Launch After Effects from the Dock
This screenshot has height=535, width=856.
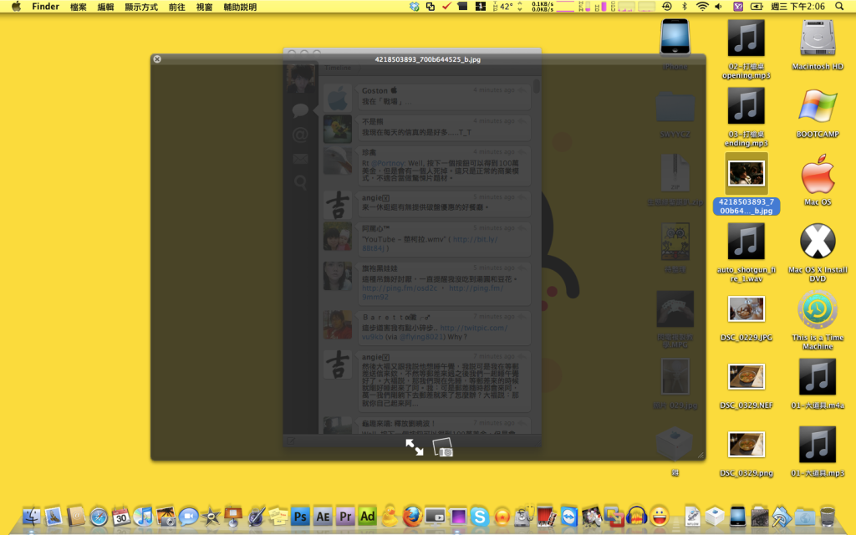[323, 516]
